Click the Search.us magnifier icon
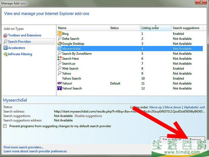 [59, 63]
